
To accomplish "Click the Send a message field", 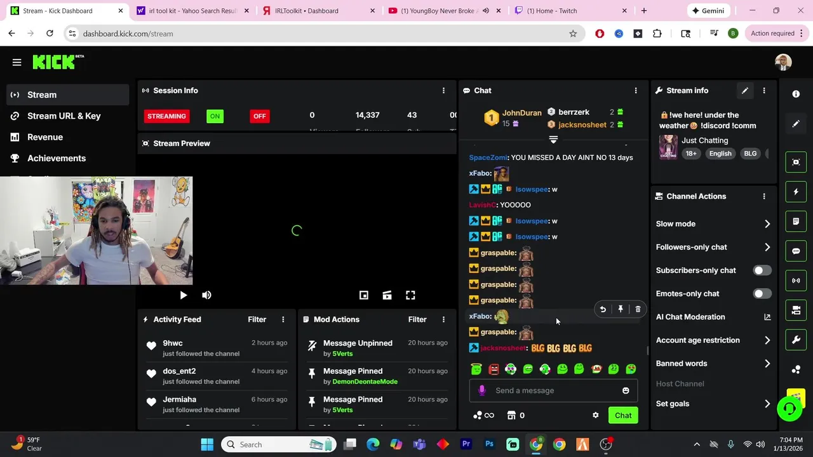I will (553, 390).
